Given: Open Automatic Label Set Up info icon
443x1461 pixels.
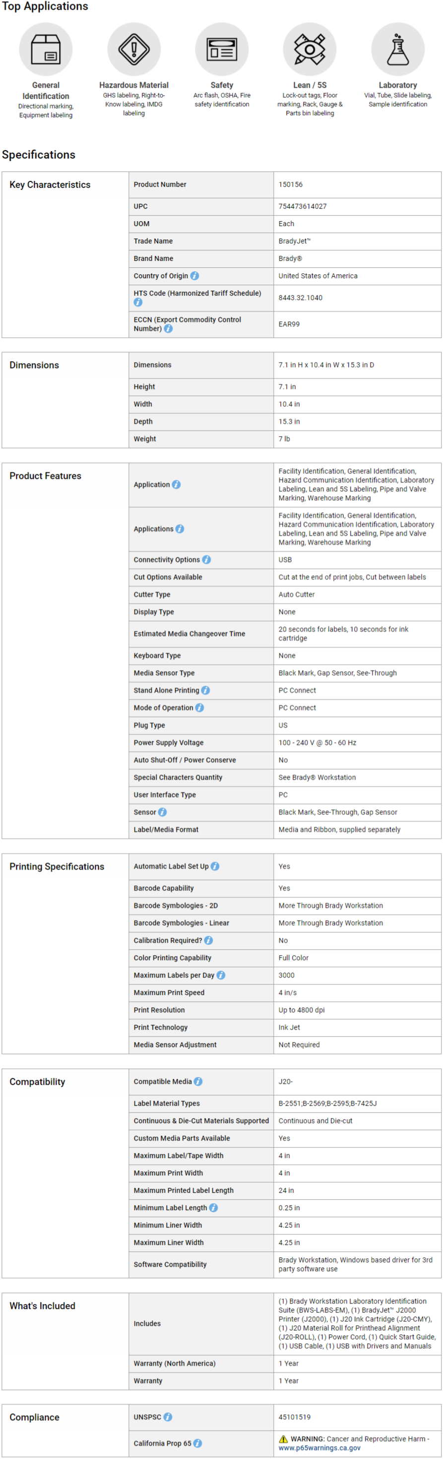Looking at the screenshot, I should tap(215, 866).
